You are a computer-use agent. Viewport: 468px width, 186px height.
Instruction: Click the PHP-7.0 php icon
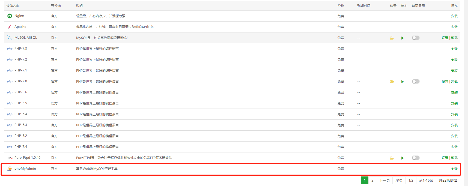pyautogui.click(x=10, y=82)
